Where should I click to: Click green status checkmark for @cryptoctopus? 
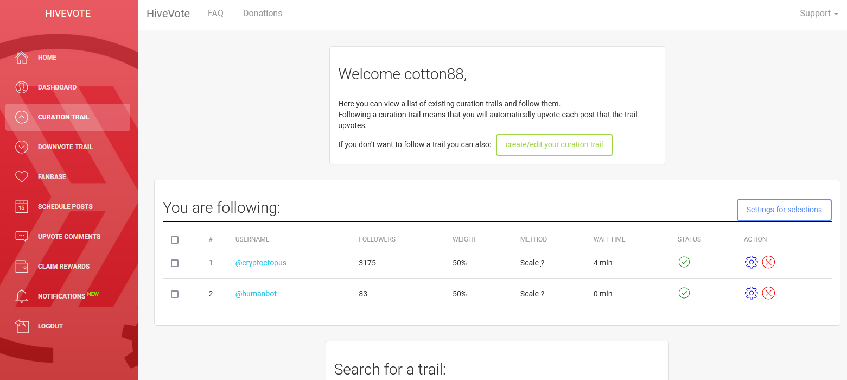[684, 262]
